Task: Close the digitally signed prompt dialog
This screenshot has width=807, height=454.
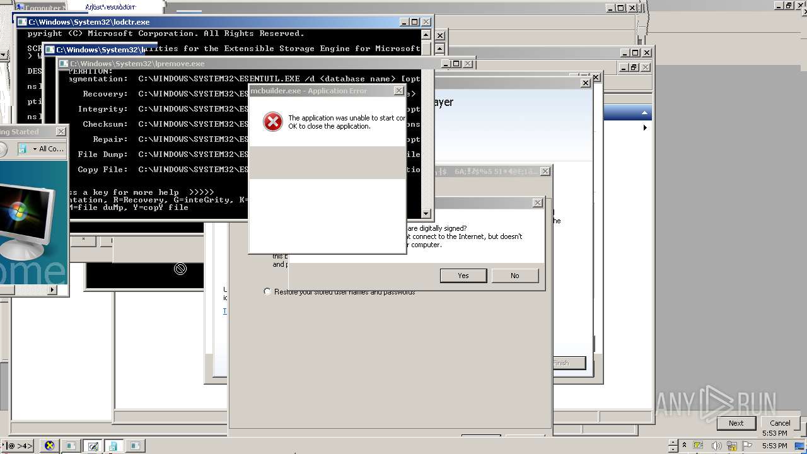Action: click(537, 203)
